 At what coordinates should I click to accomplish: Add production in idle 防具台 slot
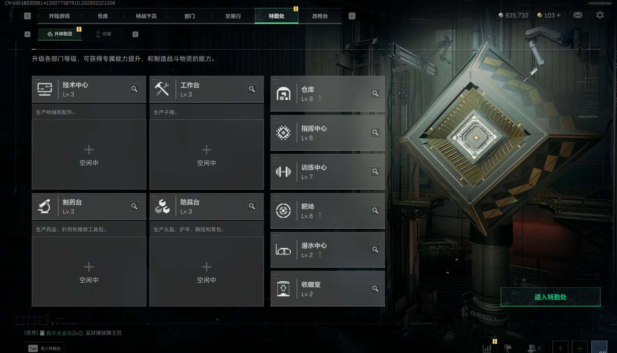click(x=206, y=272)
